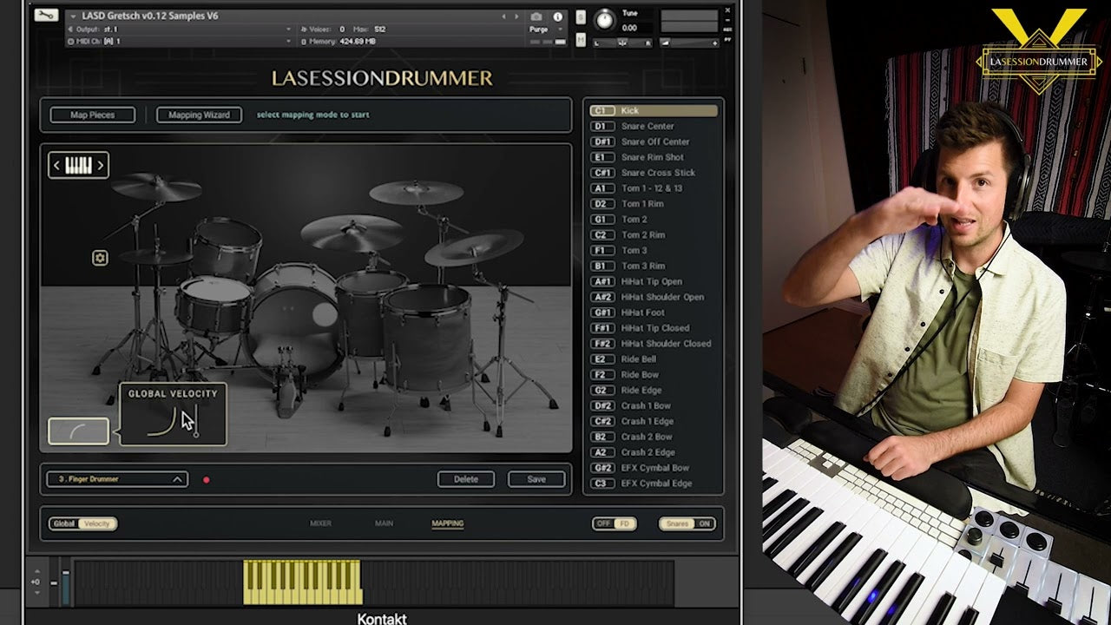The height and width of the screenshot is (625, 1111).
Task: Select Snare Cross Stick row
Action: [654, 173]
